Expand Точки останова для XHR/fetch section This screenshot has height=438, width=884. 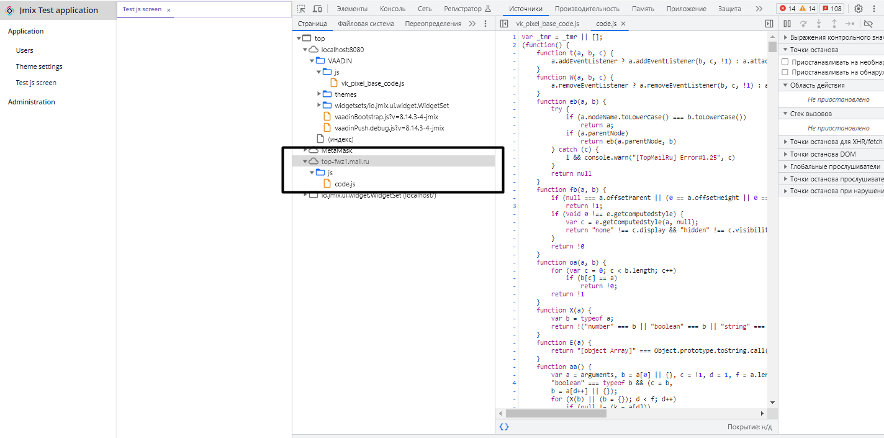[831, 142]
